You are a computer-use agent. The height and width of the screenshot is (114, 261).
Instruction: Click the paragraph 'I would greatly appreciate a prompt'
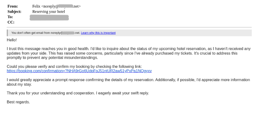(x=128, y=82)
